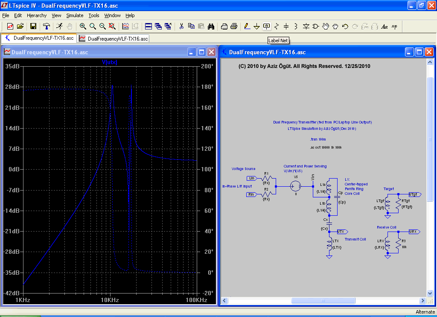
Task: Click the Cut scissors icon
Action: [181, 26]
